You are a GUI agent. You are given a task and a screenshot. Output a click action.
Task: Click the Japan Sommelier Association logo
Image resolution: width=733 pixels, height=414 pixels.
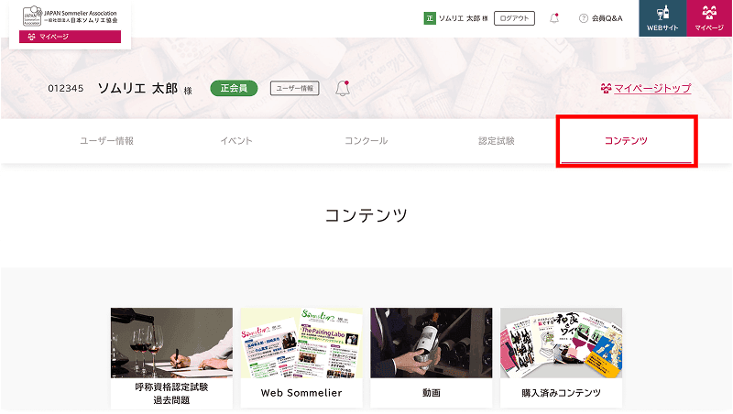coord(71,16)
